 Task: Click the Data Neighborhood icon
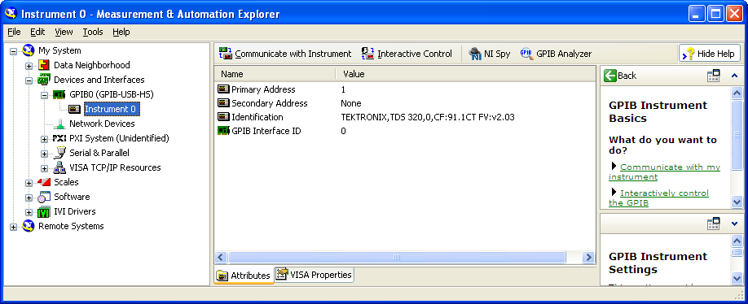tap(44, 65)
